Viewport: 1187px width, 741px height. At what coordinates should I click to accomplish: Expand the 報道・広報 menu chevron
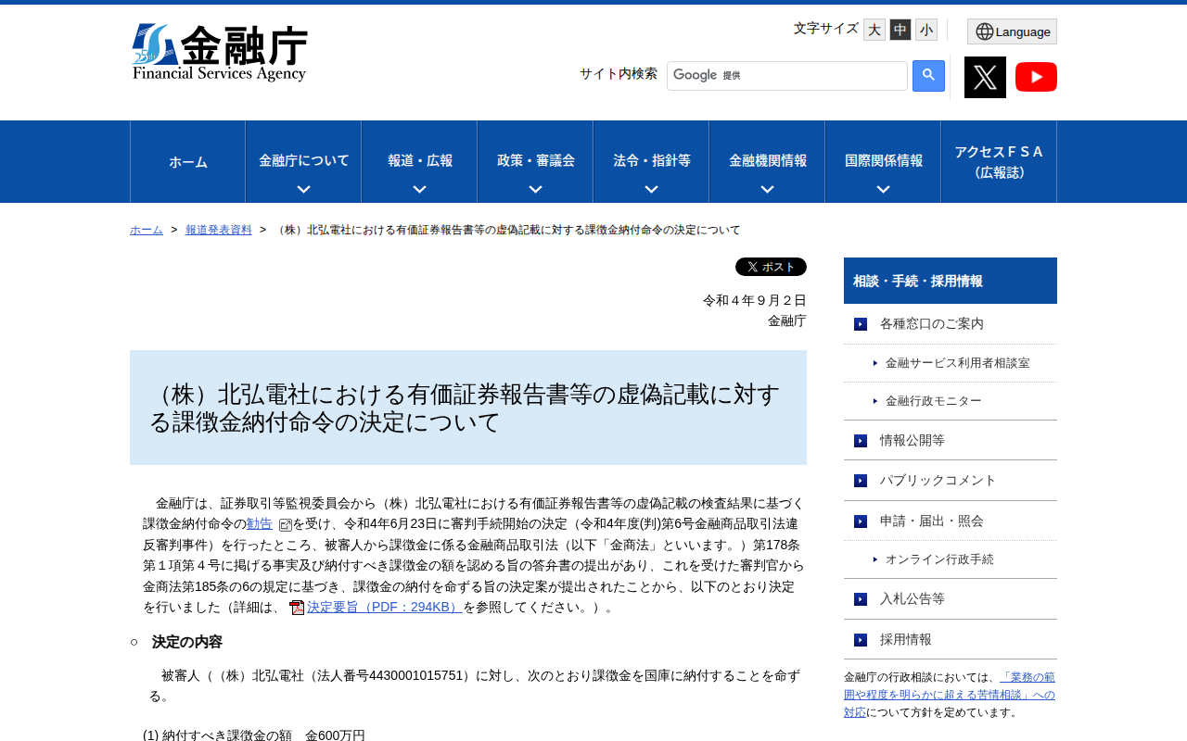click(419, 189)
